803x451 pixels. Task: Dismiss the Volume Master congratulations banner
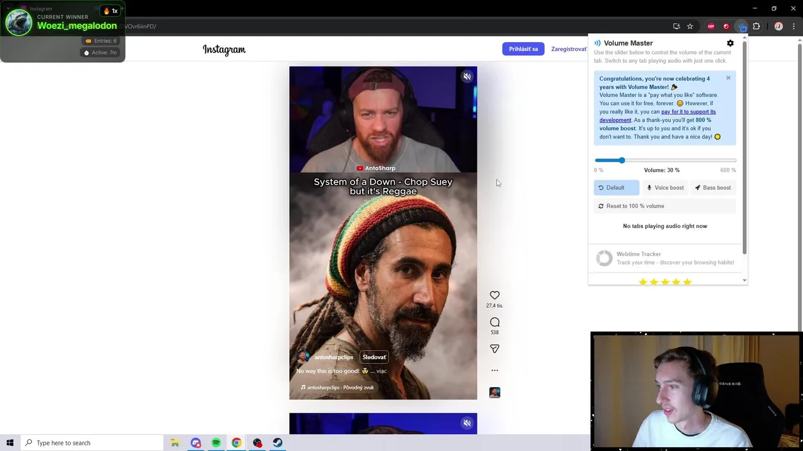click(728, 78)
